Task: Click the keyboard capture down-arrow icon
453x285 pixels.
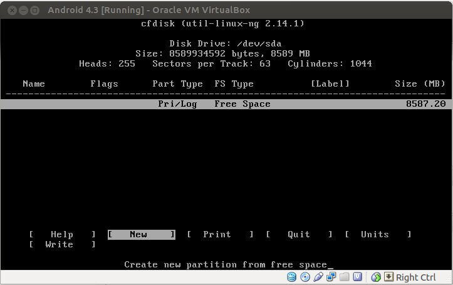Action: pos(388,277)
